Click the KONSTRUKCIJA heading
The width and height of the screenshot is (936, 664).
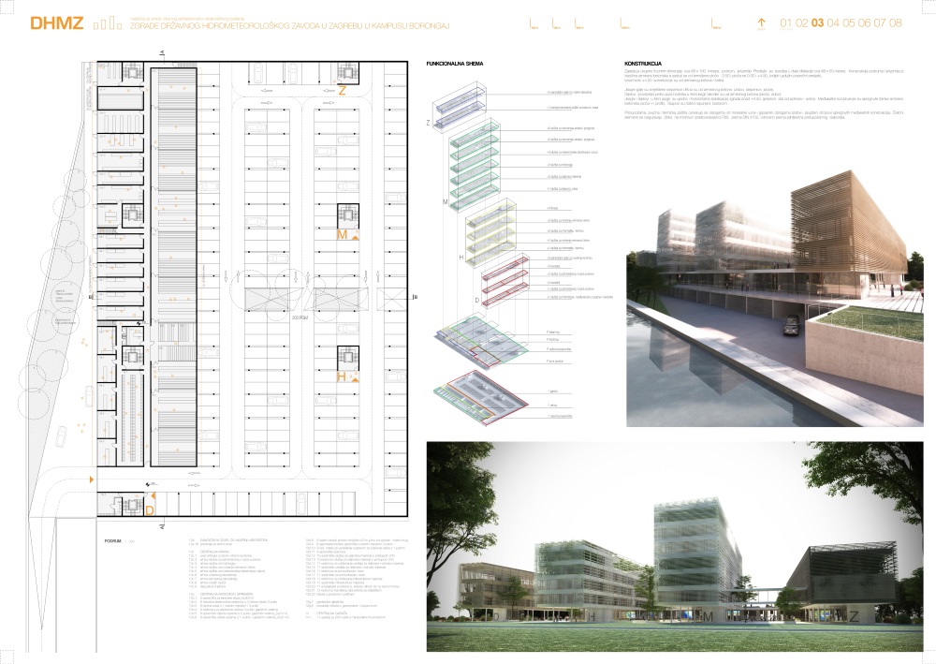[x=643, y=65]
